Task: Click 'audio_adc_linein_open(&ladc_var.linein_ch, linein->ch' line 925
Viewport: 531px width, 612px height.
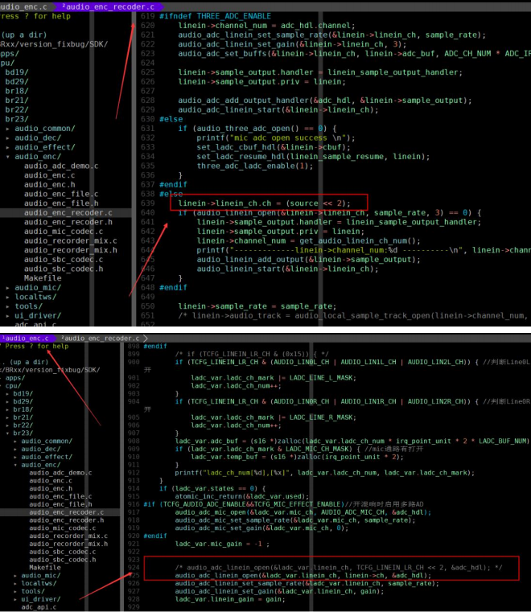Action: coord(303,575)
